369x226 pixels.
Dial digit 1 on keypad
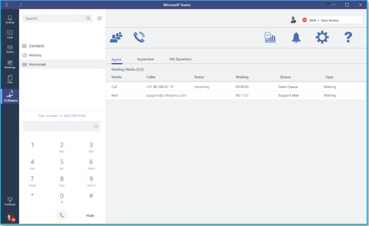tap(32, 145)
